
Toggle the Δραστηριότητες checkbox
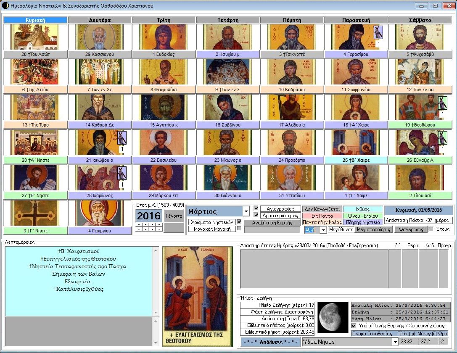[x=256, y=215]
